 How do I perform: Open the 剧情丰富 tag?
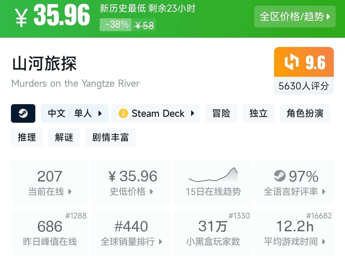pyautogui.click(x=110, y=138)
